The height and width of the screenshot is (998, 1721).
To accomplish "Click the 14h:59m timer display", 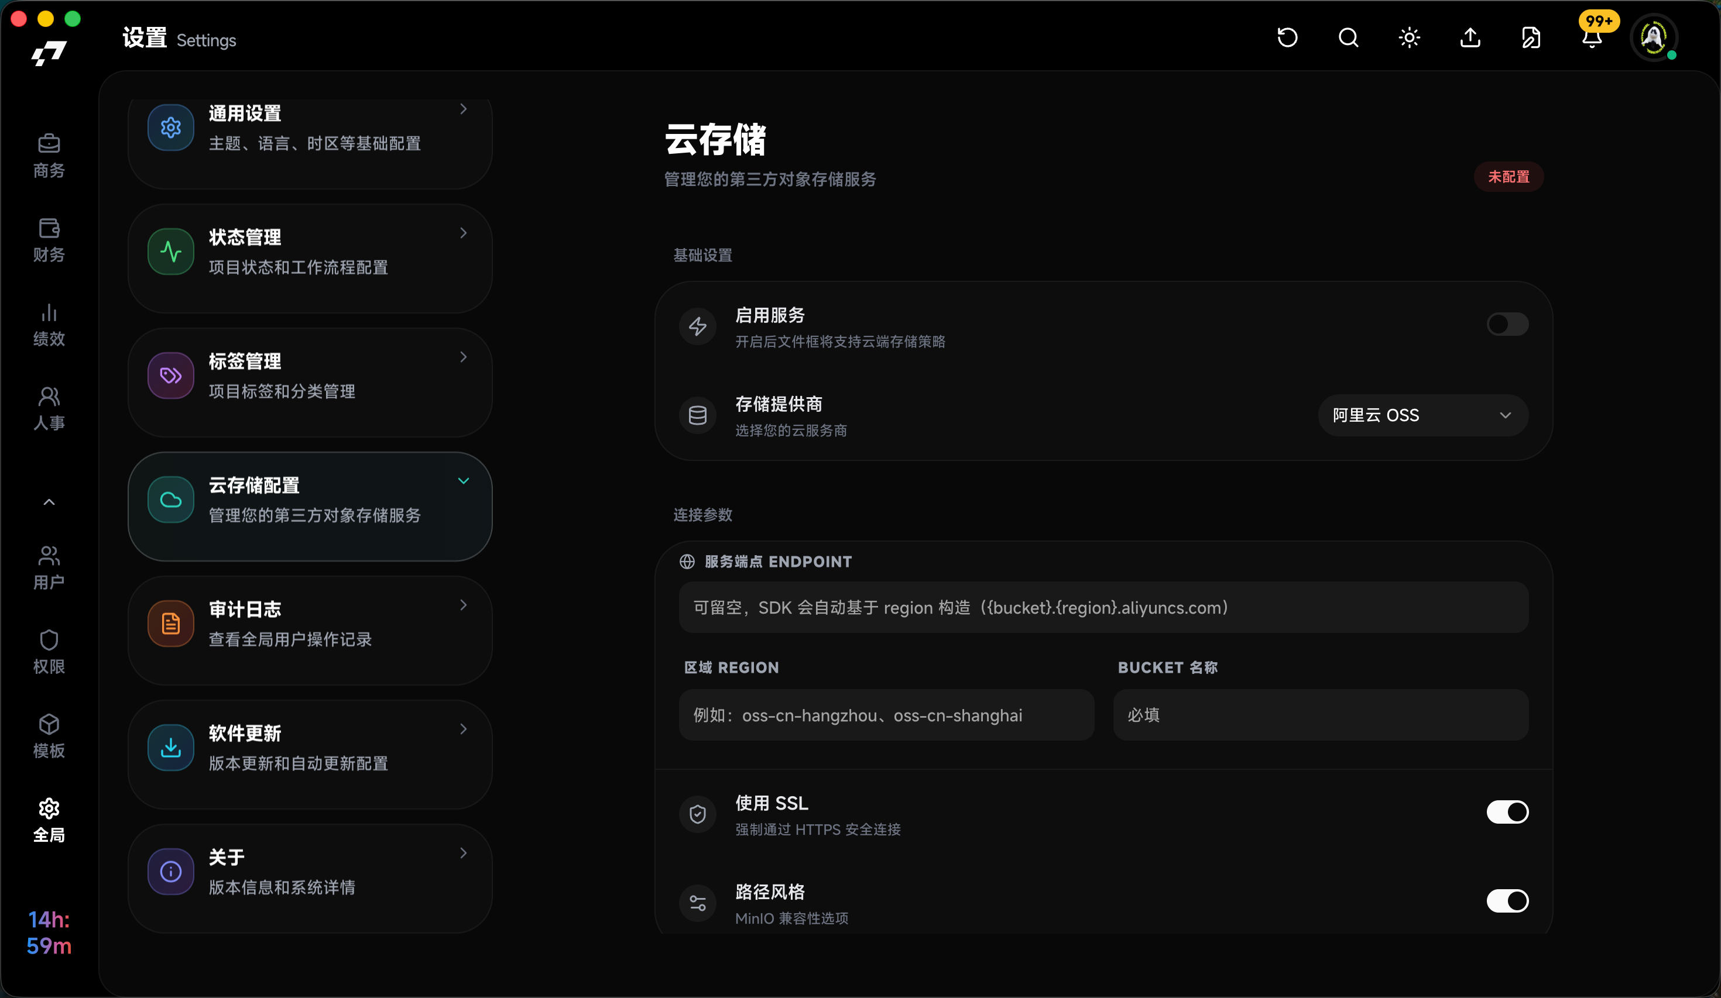I will click(x=49, y=932).
